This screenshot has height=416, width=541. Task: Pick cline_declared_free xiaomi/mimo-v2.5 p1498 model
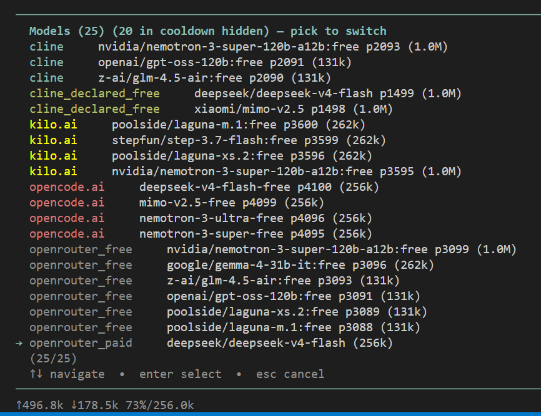click(x=211, y=109)
